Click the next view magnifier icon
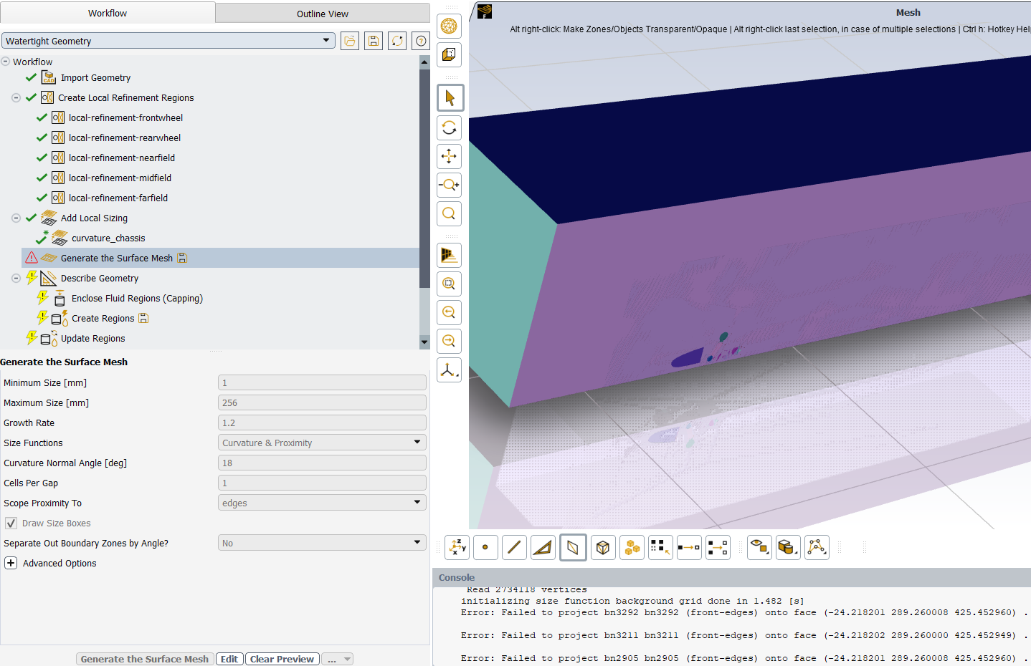Viewport: 1031px width, 666px height. tap(449, 341)
